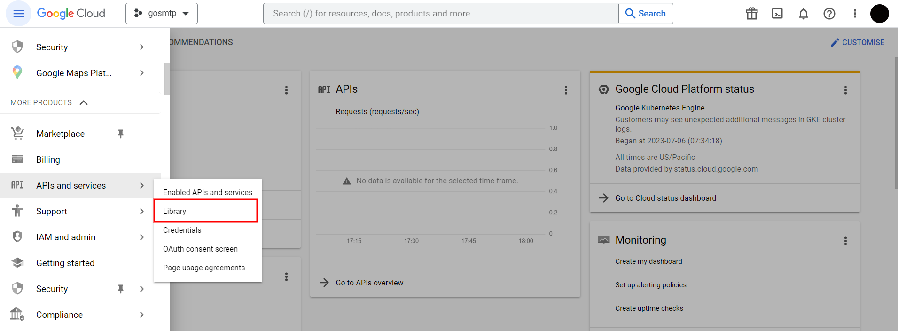Click the account avatar circle
898x331 pixels.
click(880, 14)
